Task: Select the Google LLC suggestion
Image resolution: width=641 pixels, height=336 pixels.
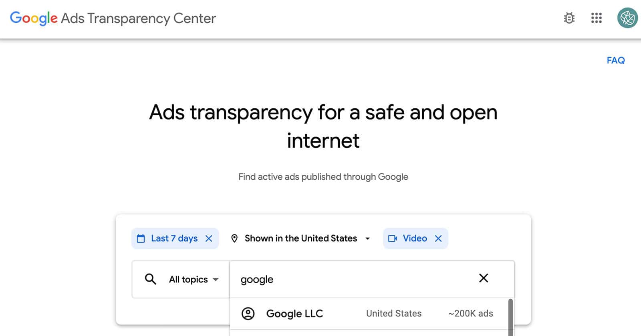Action: click(294, 314)
